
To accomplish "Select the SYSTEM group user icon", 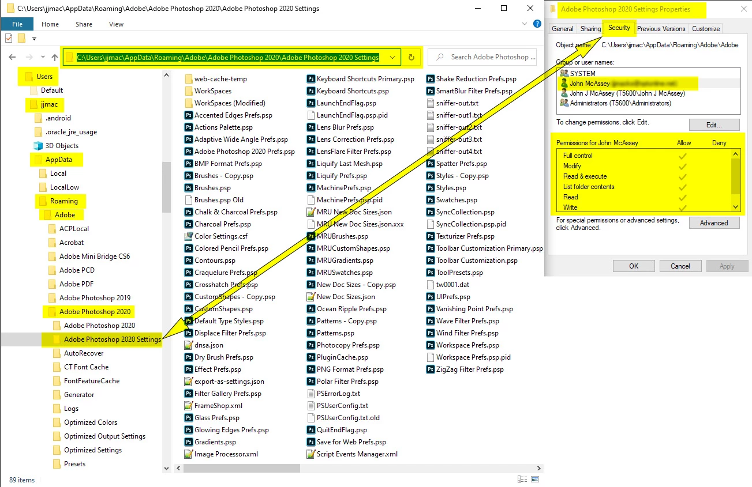I will pos(564,74).
